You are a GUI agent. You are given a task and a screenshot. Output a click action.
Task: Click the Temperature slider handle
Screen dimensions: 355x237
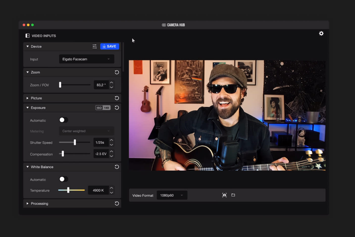tap(68, 190)
